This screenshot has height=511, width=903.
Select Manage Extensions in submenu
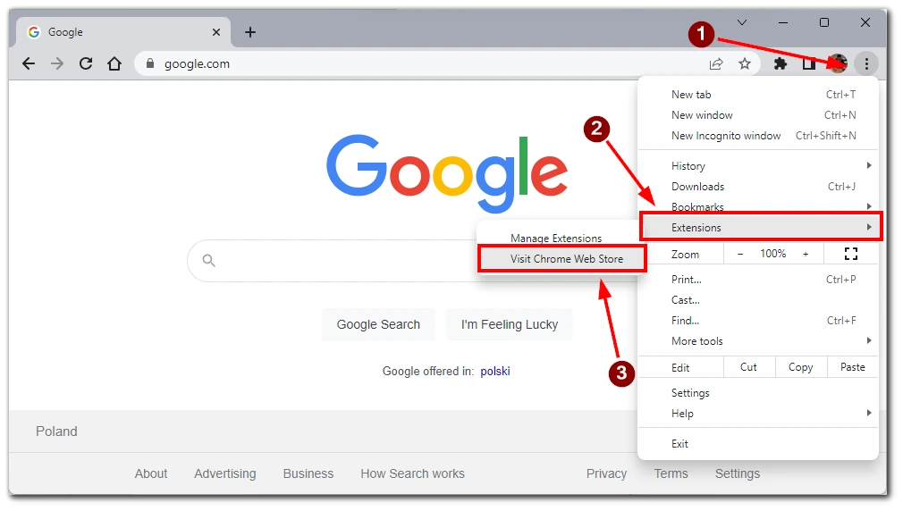[x=556, y=239]
